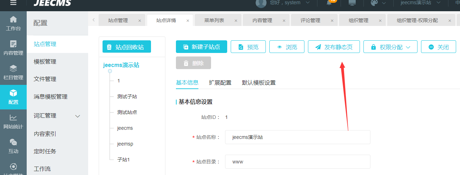Collapse the jeecms演示站 tree node
The image size is (460, 175).
click(x=110, y=71)
